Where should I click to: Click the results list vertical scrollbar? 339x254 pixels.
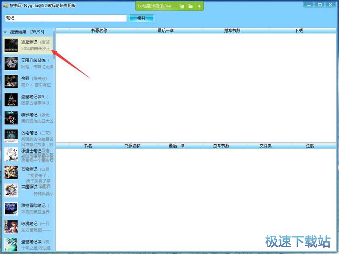coord(54,44)
